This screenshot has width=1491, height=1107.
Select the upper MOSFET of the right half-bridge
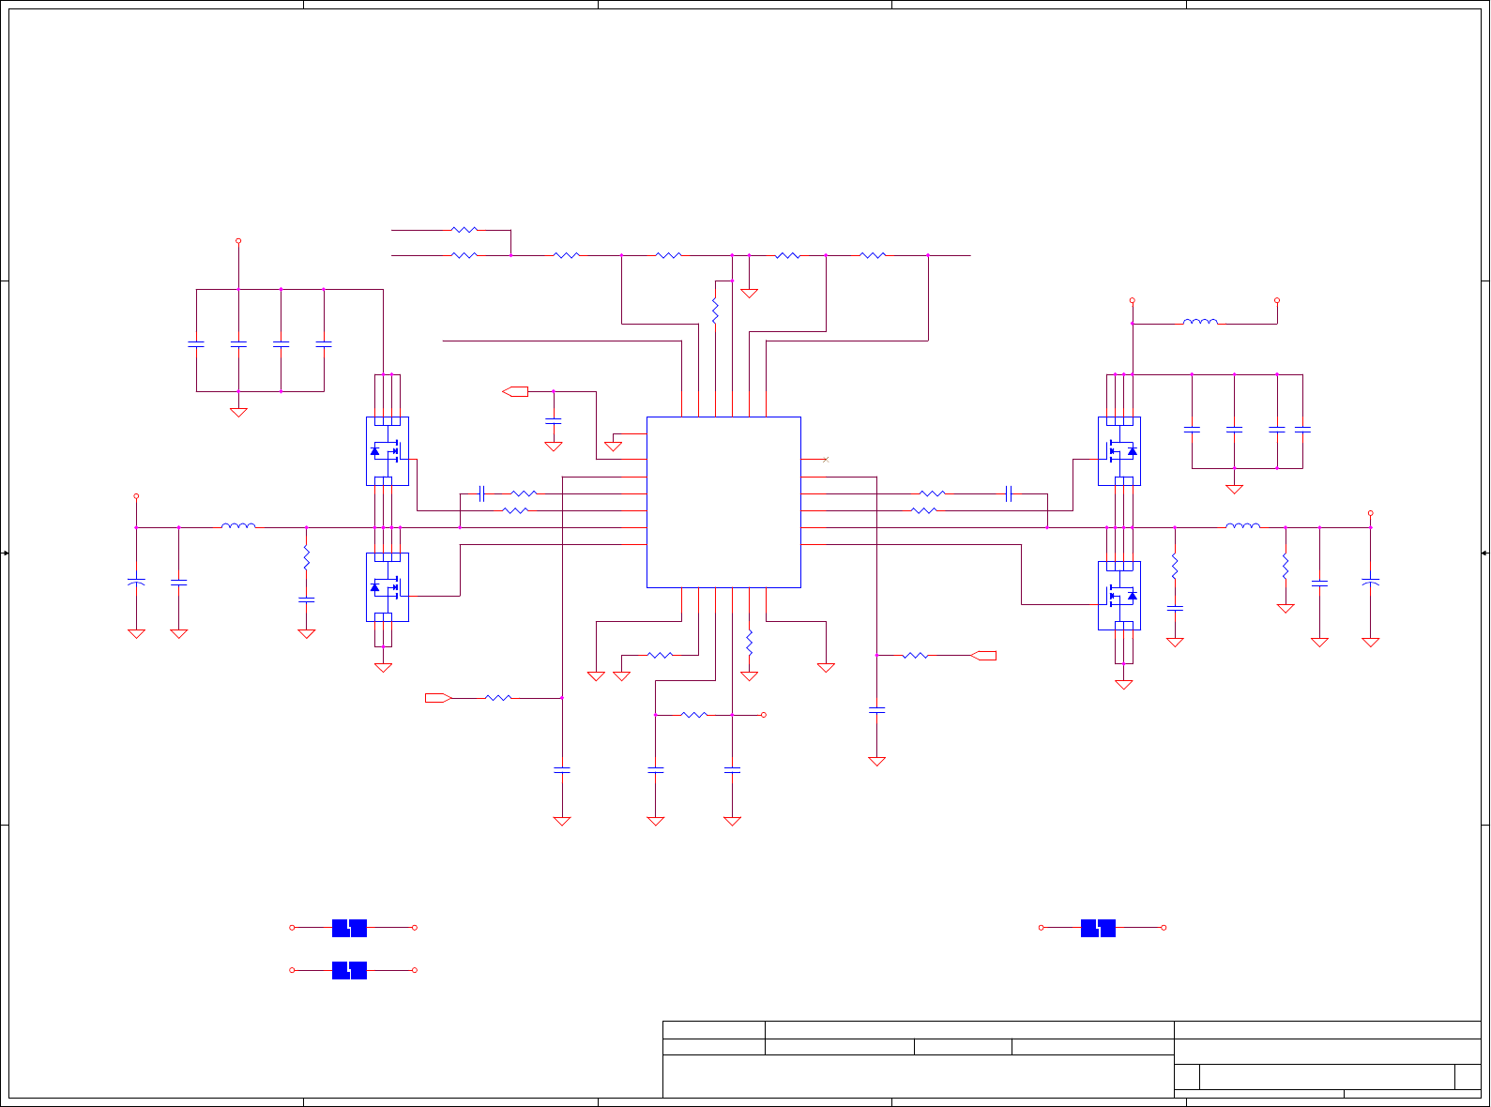coord(1119,451)
